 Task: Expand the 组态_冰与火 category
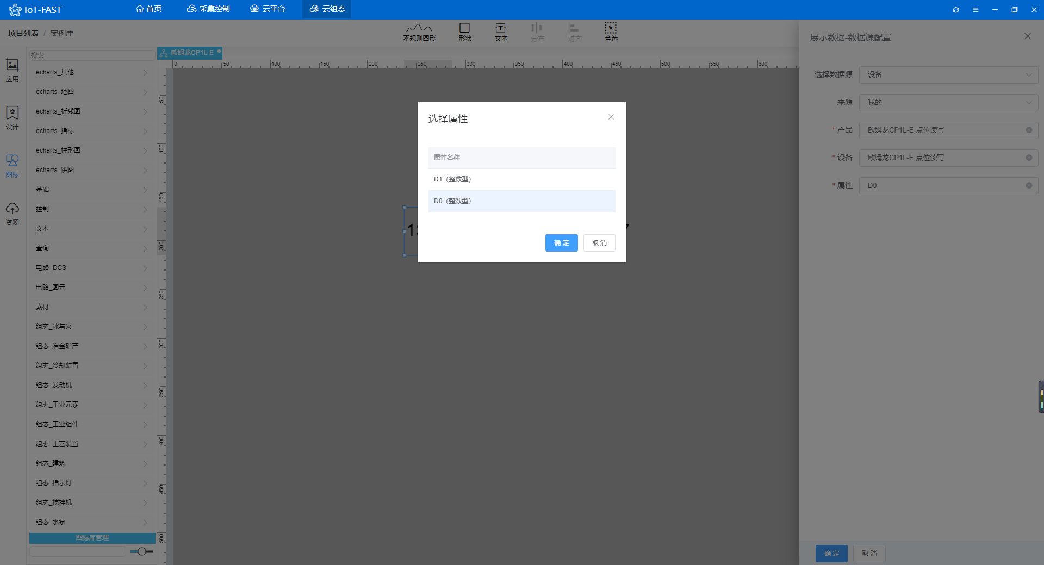(x=91, y=327)
